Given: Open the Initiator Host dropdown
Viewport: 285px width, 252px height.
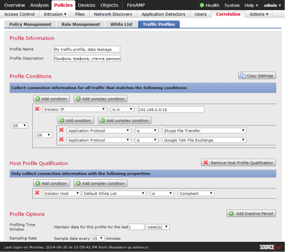Looking at the screenshot, I should tap(62, 193).
